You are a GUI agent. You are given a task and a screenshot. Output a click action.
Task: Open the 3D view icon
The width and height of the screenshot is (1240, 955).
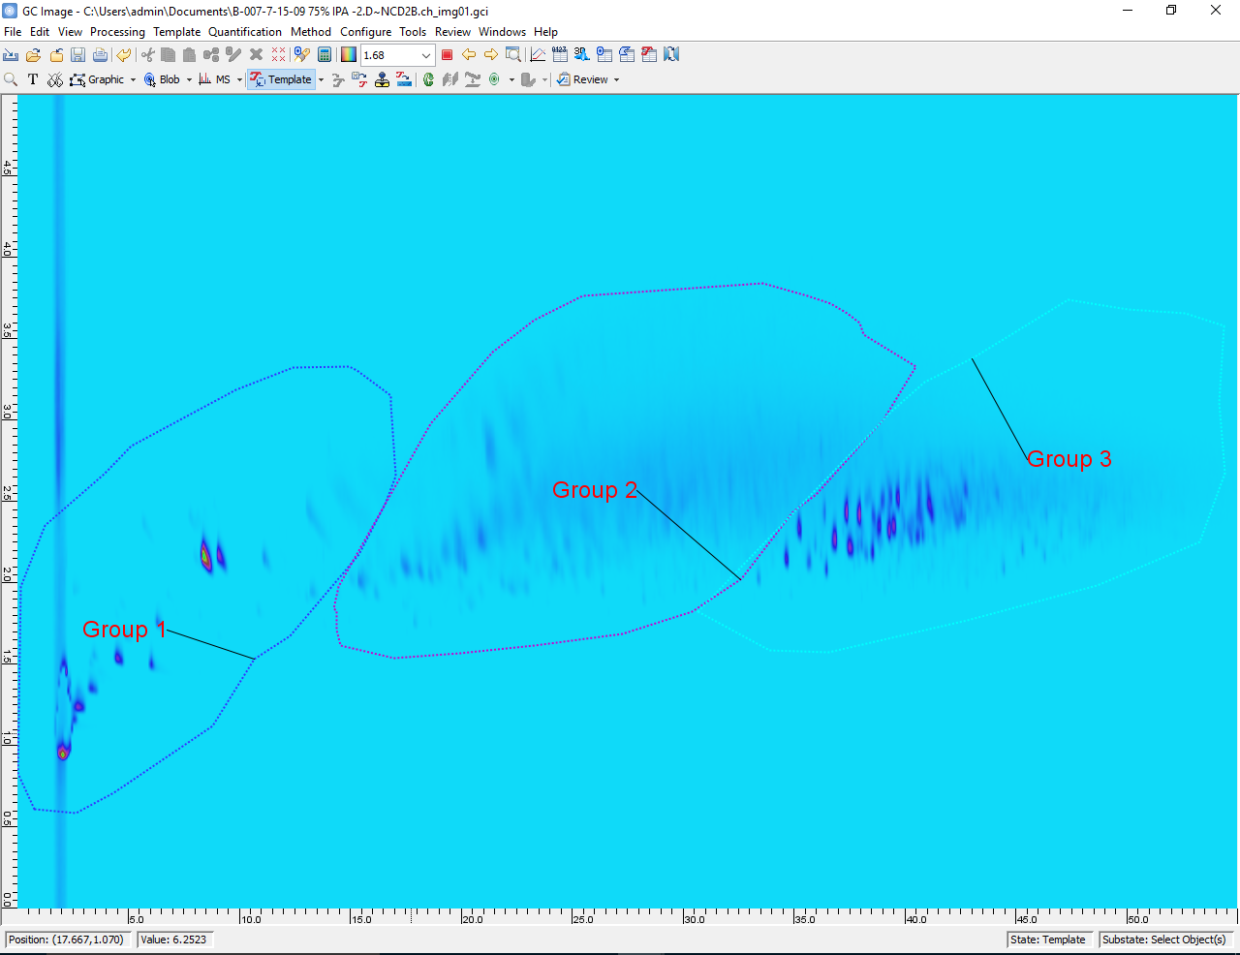point(582,55)
